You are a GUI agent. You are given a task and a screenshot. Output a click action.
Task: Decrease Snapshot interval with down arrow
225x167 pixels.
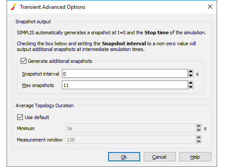191,76
